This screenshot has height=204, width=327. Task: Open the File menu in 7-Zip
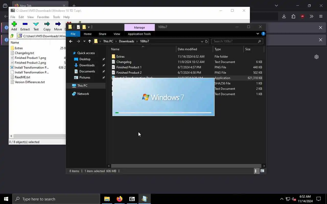[13, 17]
